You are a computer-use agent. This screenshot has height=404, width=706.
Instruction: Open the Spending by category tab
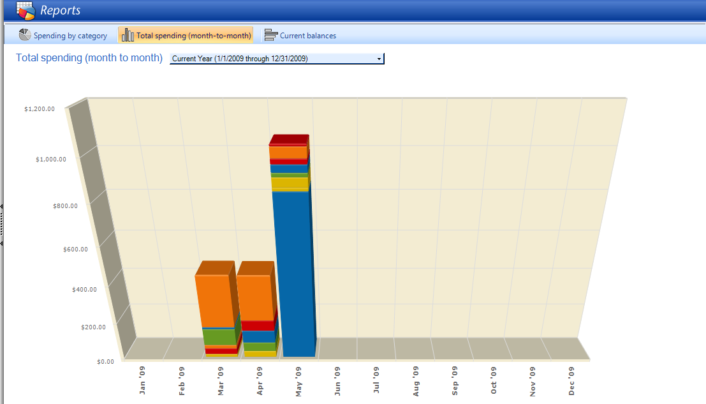[63, 35]
